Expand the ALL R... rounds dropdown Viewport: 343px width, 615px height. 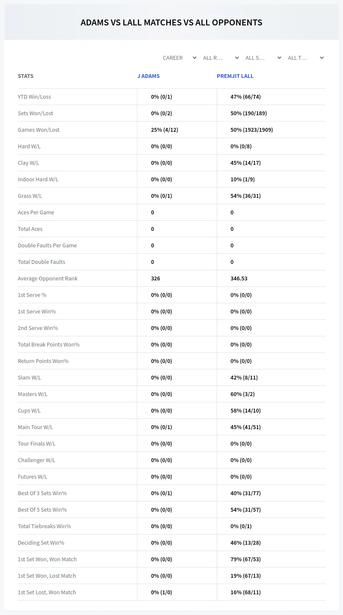221,58
